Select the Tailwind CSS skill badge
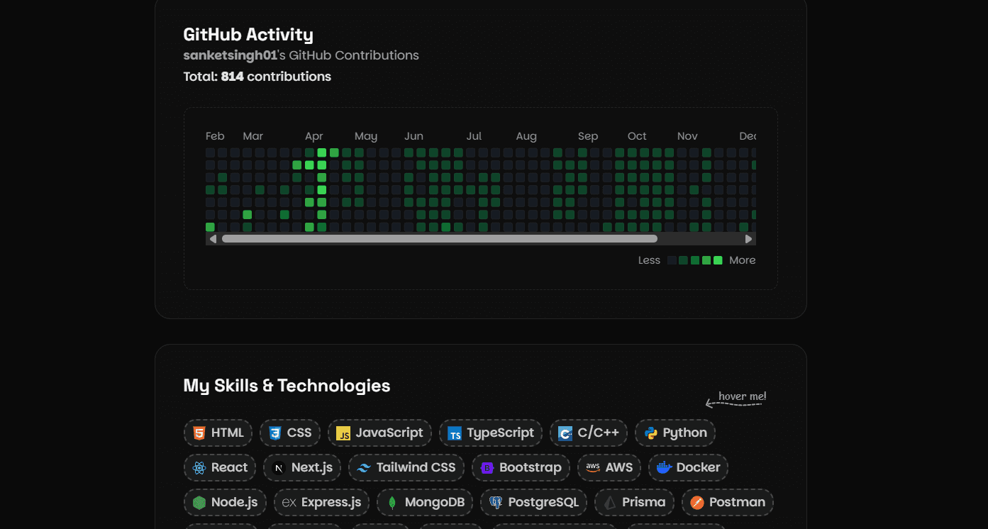The width and height of the screenshot is (988, 529). point(406,468)
